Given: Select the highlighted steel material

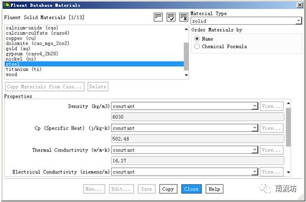Looking at the screenshot, I should pyautogui.click(x=94, y=64).
